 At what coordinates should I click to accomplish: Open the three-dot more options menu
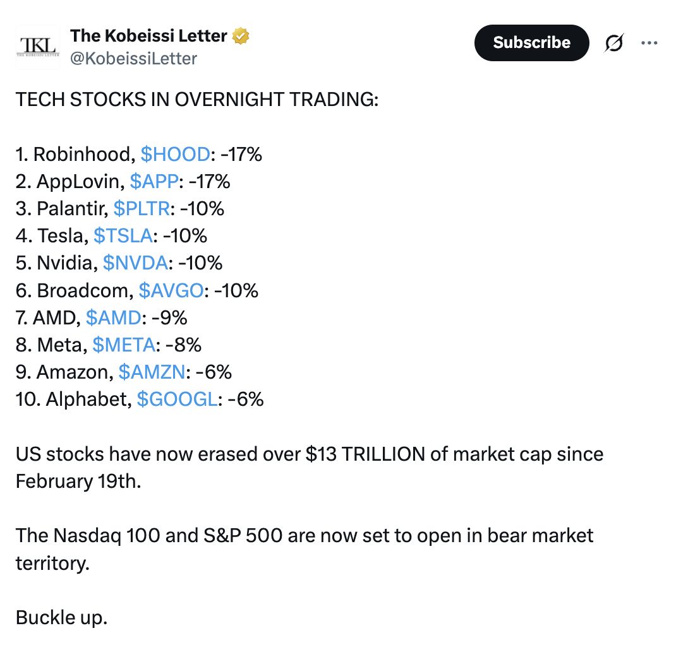649,43
